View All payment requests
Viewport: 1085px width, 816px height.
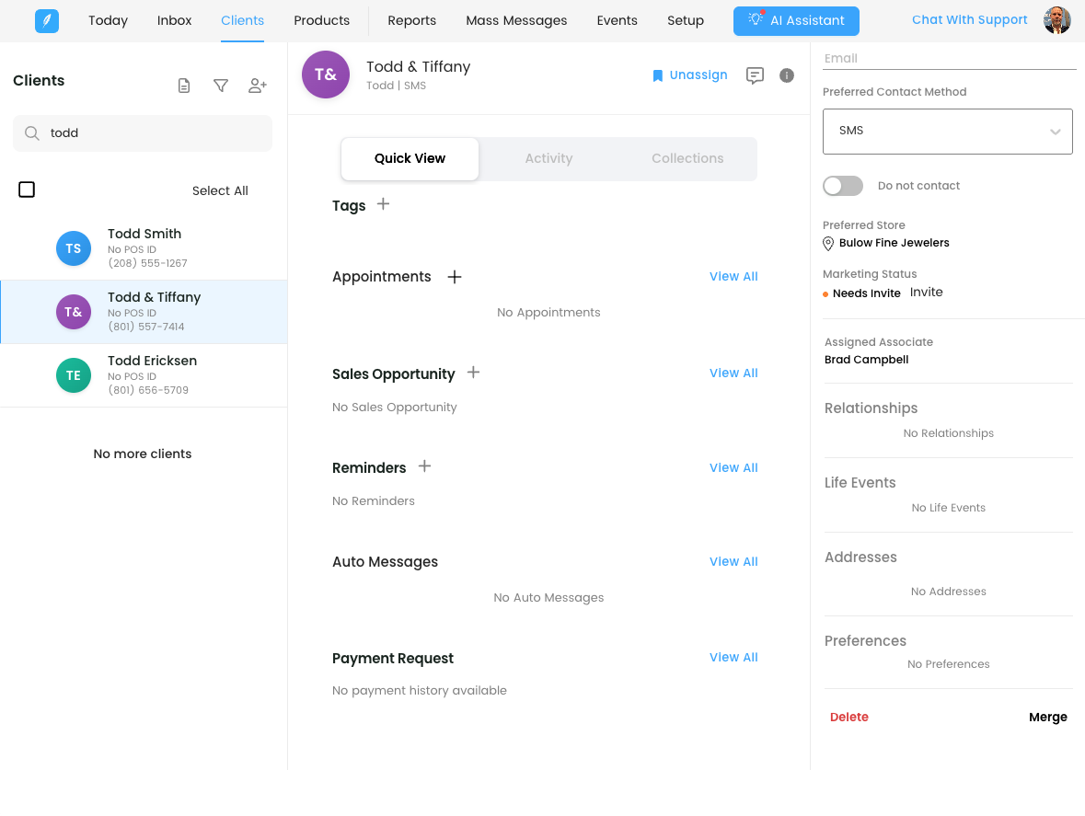pos(733,658)
